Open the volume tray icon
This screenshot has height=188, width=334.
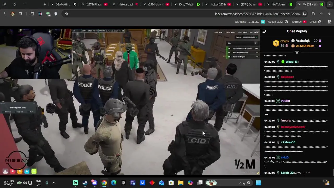click(25, 183)
